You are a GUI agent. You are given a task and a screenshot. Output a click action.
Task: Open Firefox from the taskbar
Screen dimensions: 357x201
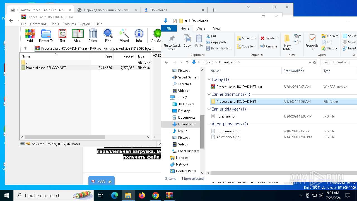click(142, 195)
